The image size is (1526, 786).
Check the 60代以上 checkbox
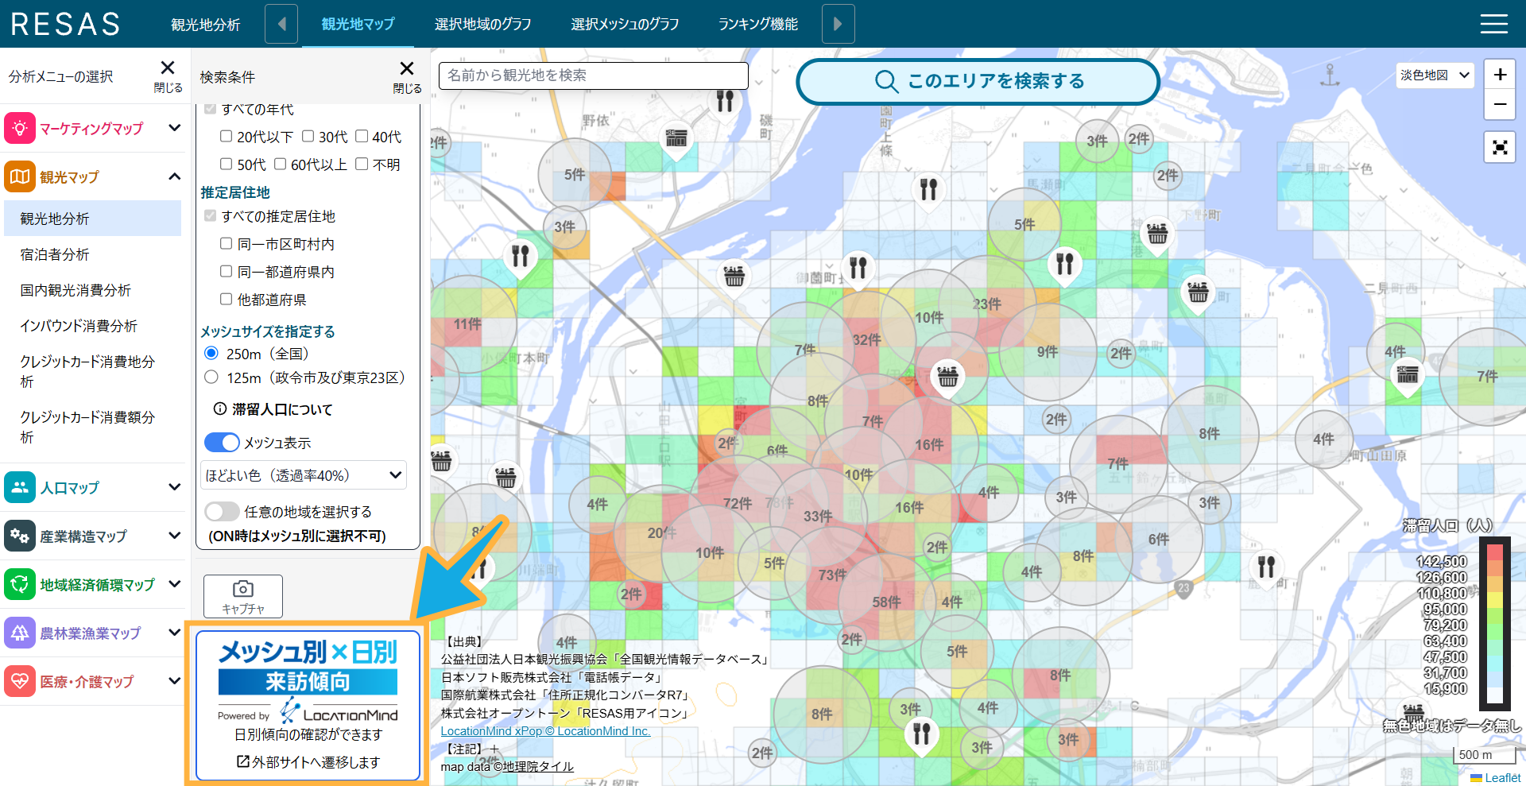tap(280, 164)
